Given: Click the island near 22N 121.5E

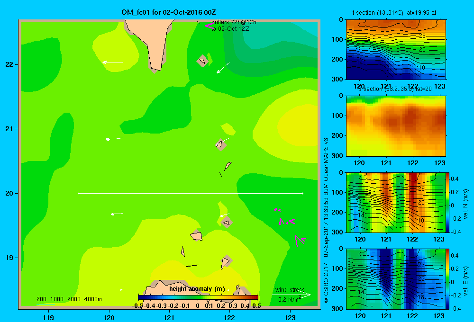Looking at the screenshot, I should 202,61.
